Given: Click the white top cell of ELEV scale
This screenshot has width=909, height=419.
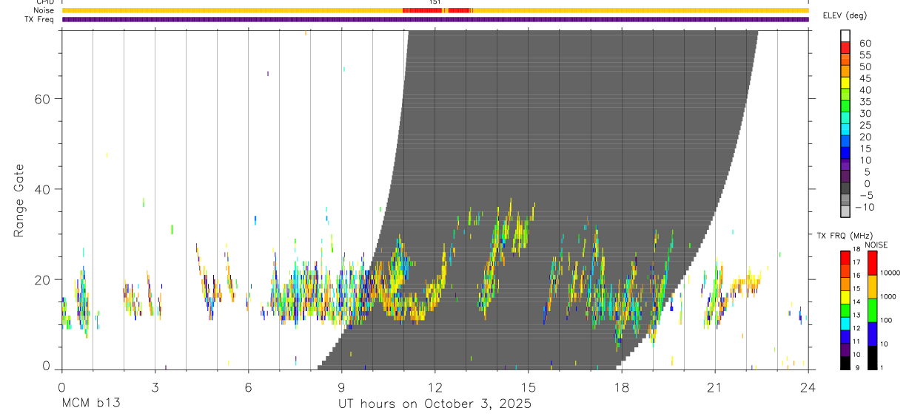Looking at the screenshot, I should [x=845, y=35].
